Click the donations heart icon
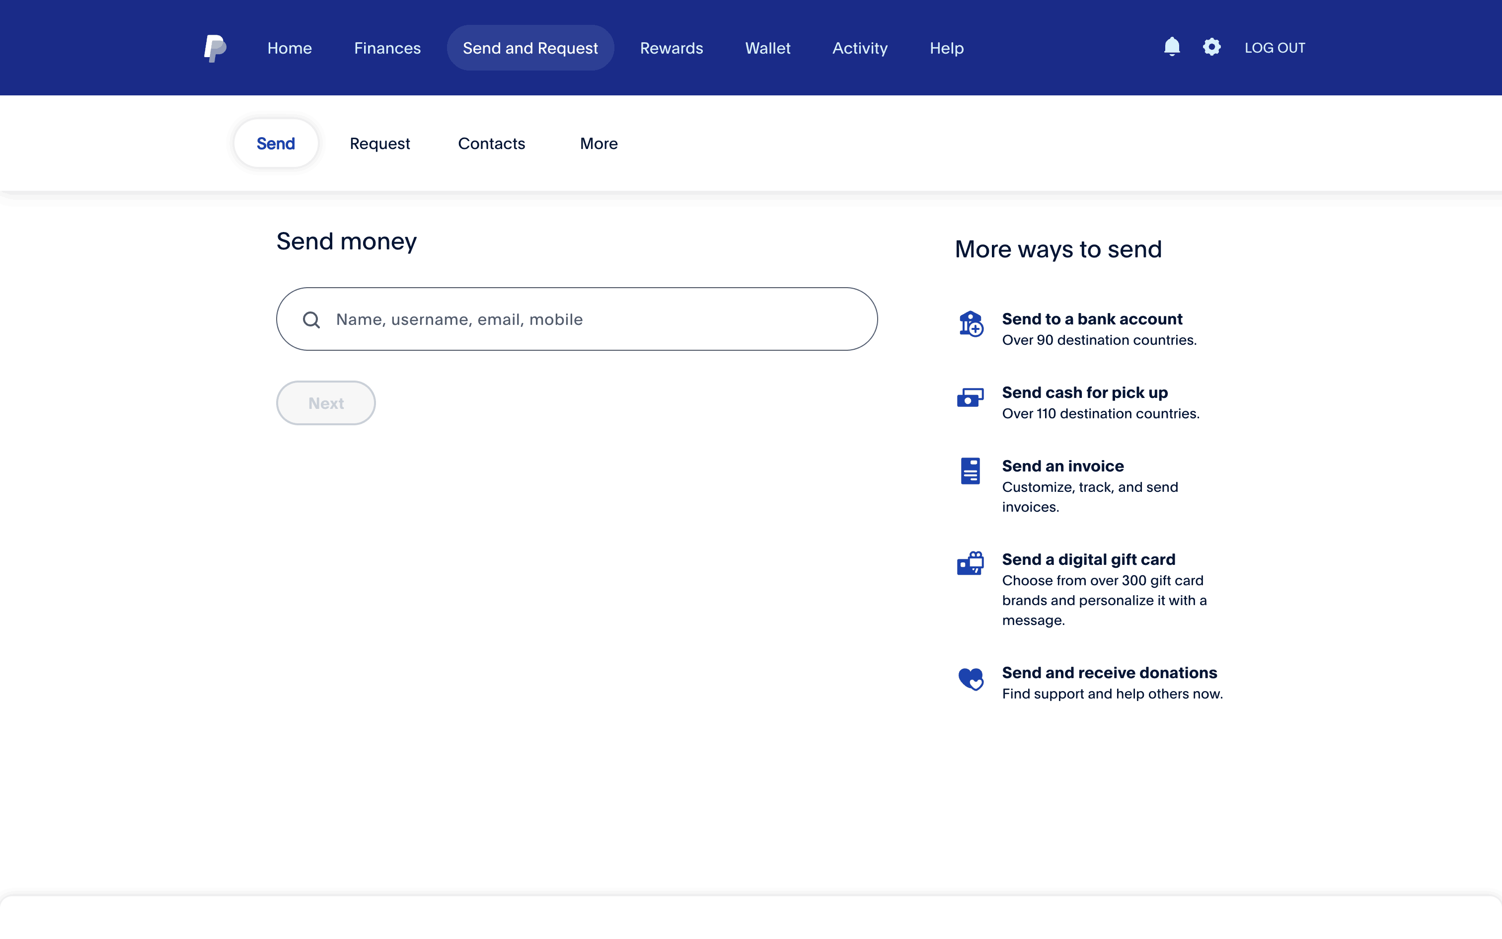The height and width of the screenshot is (939, 1502). [970, 678]
